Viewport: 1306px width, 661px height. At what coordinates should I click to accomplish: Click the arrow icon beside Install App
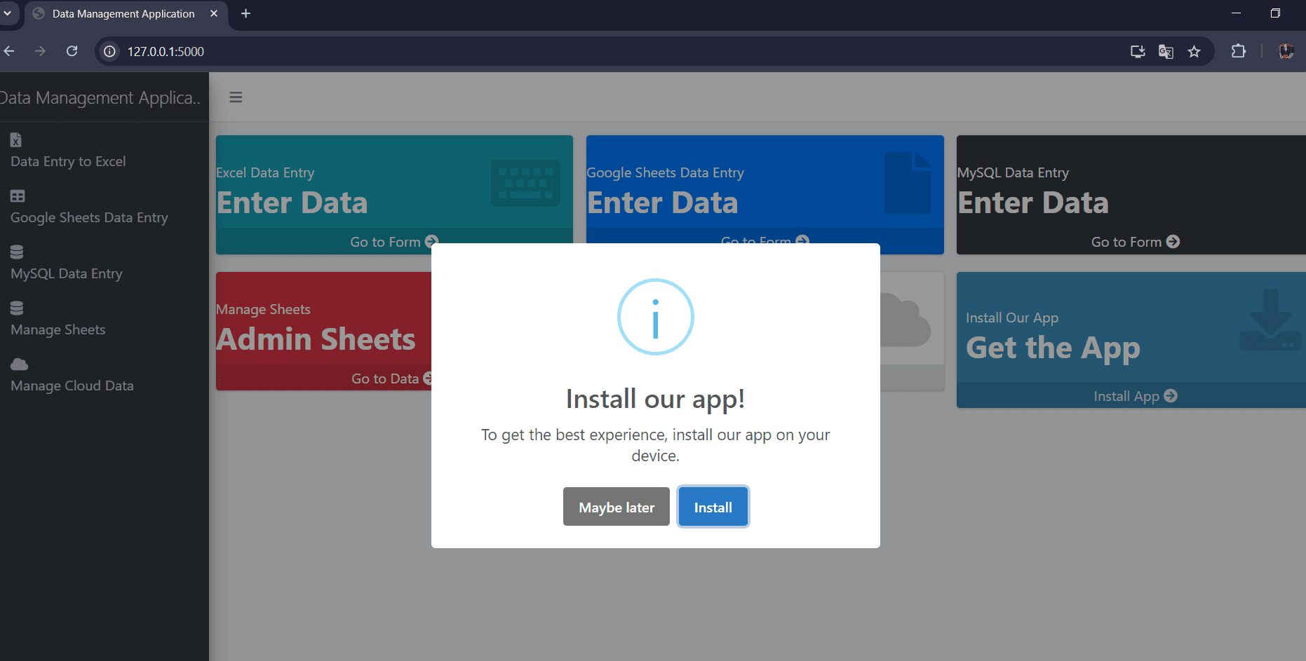1170,395
